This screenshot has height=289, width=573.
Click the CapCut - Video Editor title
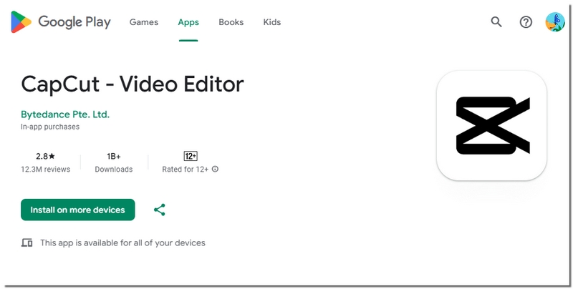[x=133, y=84]
